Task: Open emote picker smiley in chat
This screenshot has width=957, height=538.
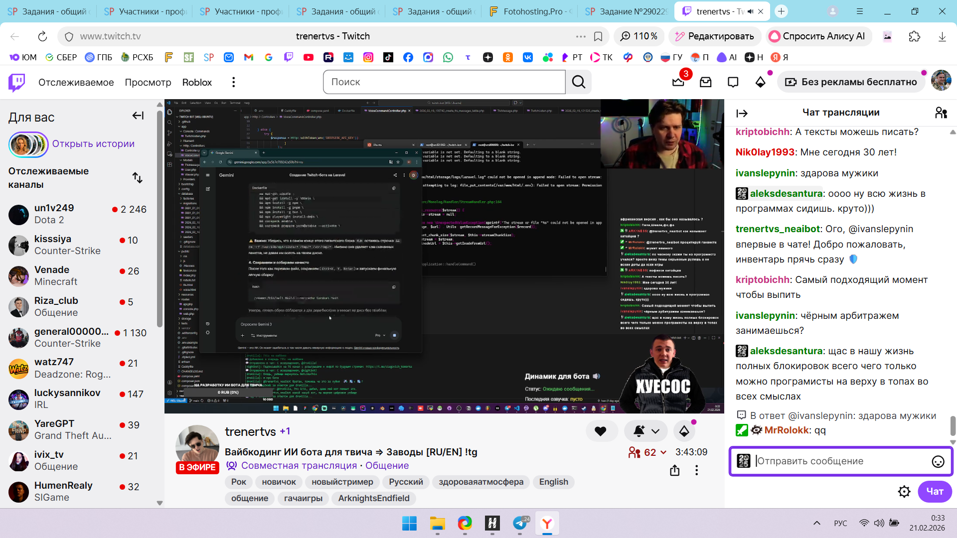Action: [x=938, y=462]
